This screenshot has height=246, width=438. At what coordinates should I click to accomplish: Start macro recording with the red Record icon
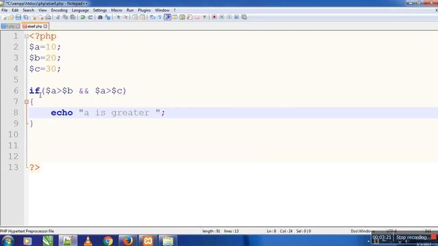214,17
